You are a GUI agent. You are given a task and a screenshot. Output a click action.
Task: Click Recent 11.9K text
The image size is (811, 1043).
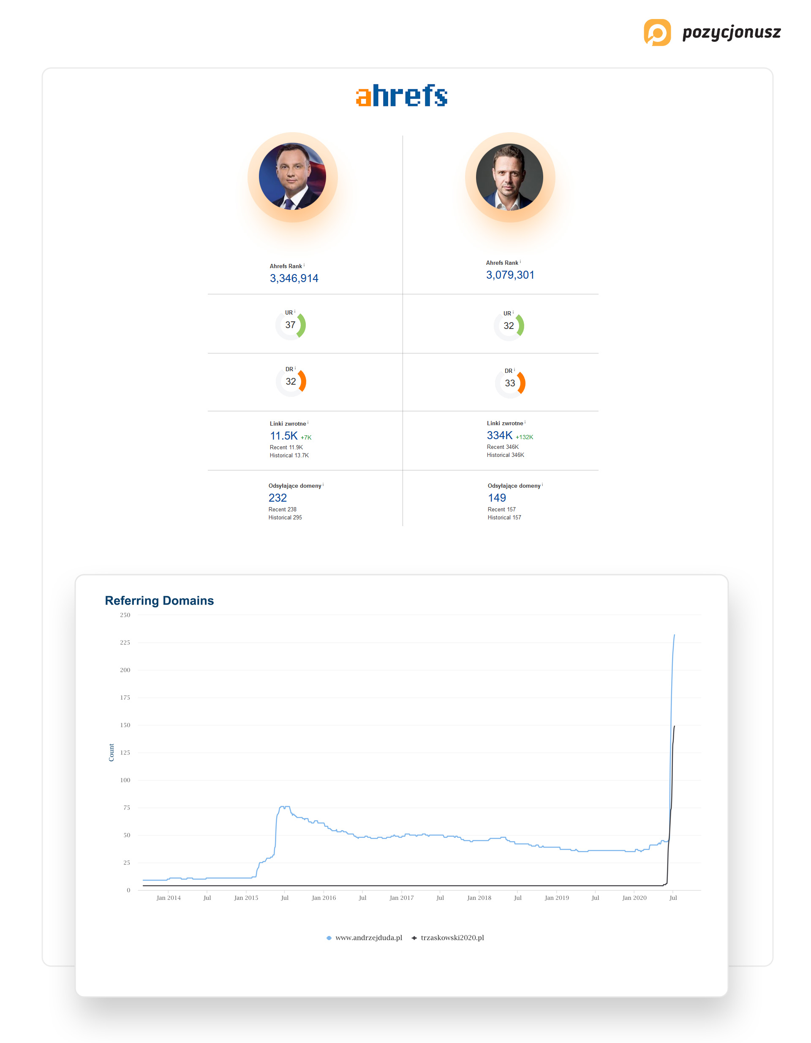pos(286,448)
